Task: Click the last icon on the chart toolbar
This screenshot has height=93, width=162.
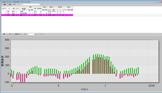Action: click(44, 34)
